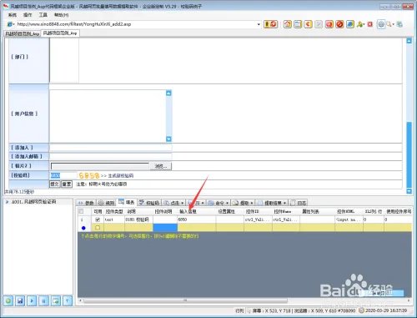Click the 浏览... browse button
417x318 pixels.
click(x=161, y=166)
